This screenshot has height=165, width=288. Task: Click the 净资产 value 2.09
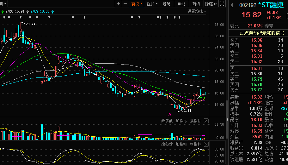click(x=258, y=142)
